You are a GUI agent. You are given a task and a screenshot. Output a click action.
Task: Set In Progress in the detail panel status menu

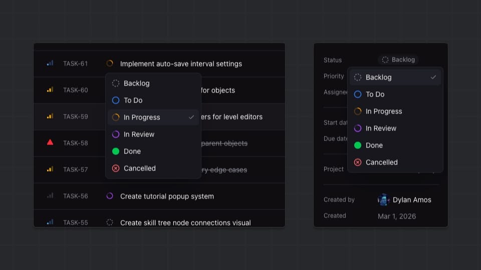pos(395,111)
